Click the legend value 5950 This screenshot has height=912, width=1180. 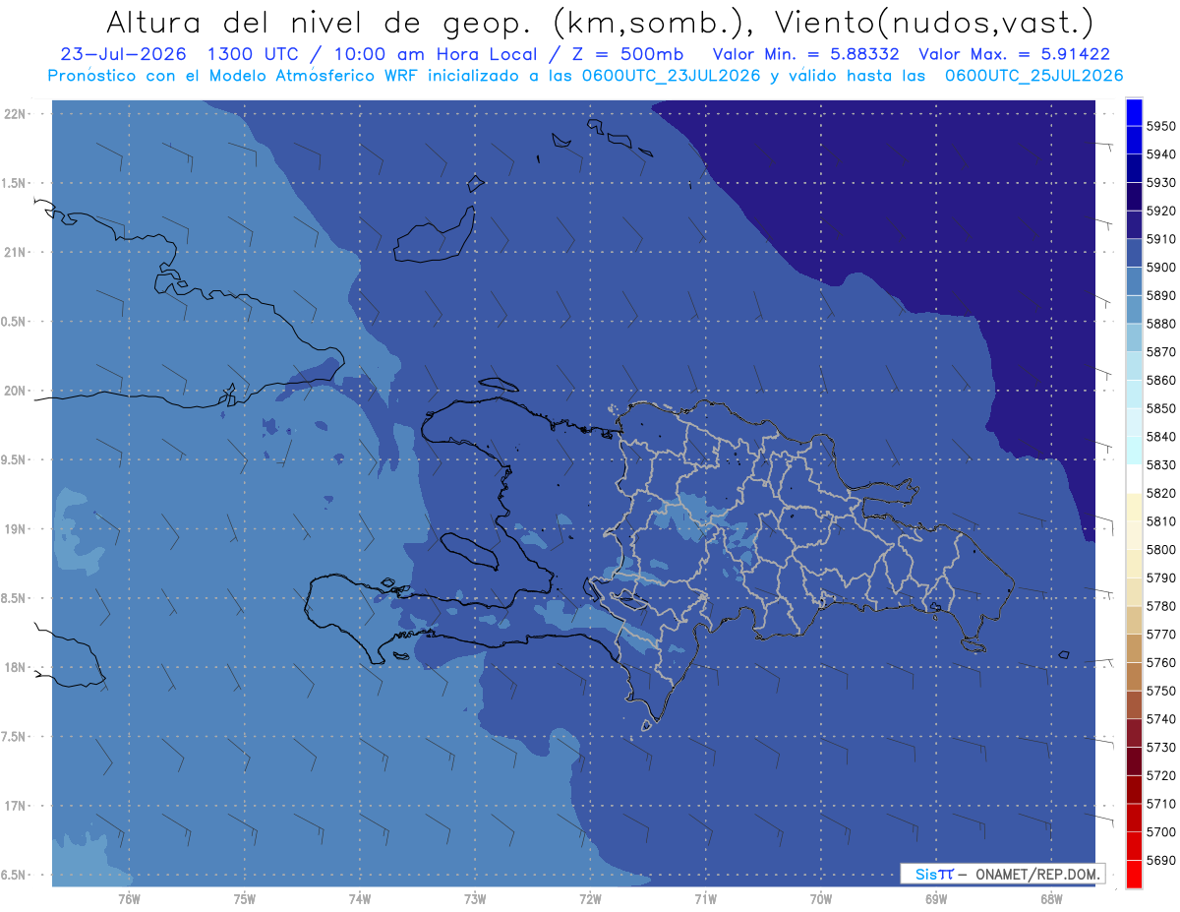point(1160,126)
